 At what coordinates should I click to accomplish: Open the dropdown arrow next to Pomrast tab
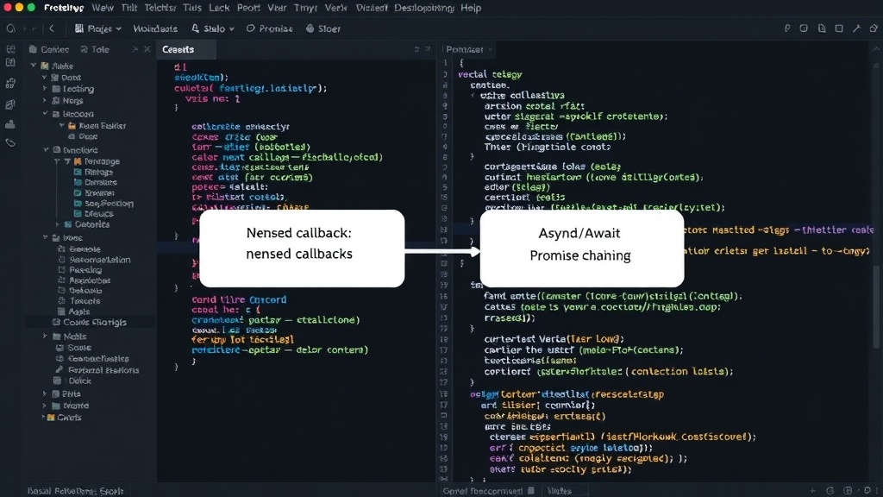490,49
